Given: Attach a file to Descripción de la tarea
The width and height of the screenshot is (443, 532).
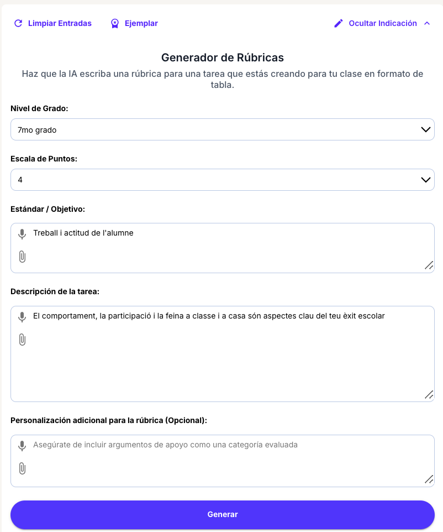Looking at the screenshot, I should (22, 340).
